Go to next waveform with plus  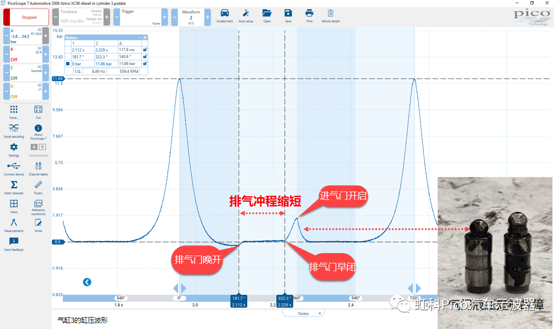pos(207,17)
